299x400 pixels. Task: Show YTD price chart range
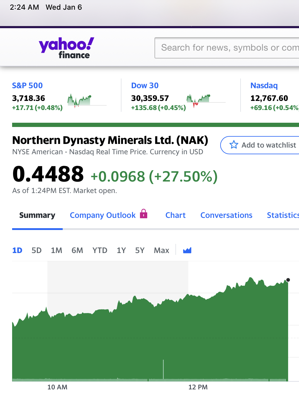[100, 250]
